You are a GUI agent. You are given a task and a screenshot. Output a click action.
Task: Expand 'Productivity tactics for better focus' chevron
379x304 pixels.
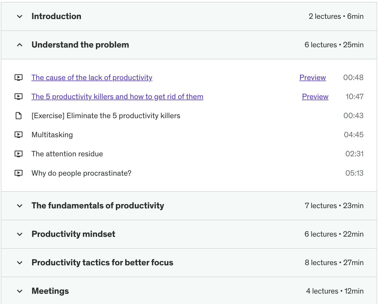pyautogui.click(x=20, y=263)
